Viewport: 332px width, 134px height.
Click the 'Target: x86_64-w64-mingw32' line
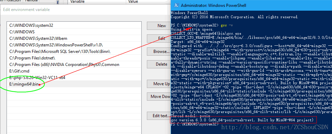[x=198, y=42]
